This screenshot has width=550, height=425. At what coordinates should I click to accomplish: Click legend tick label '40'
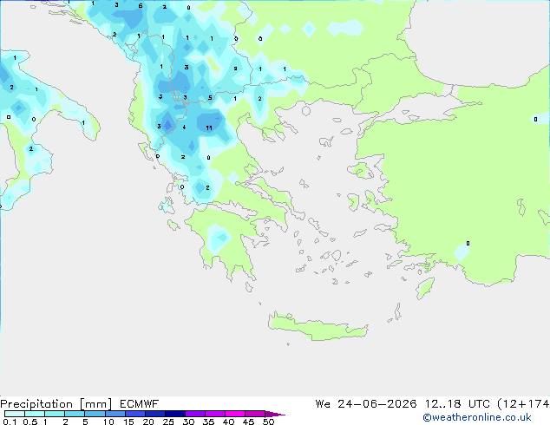(228, 422)
